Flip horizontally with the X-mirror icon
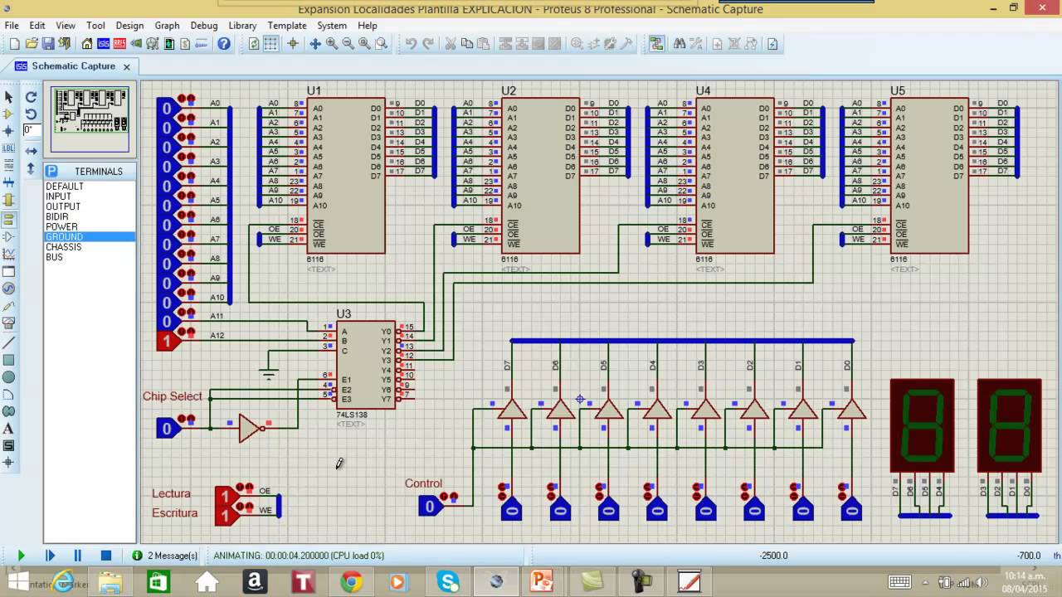1062x597 pixels. [x=31, y=151]
